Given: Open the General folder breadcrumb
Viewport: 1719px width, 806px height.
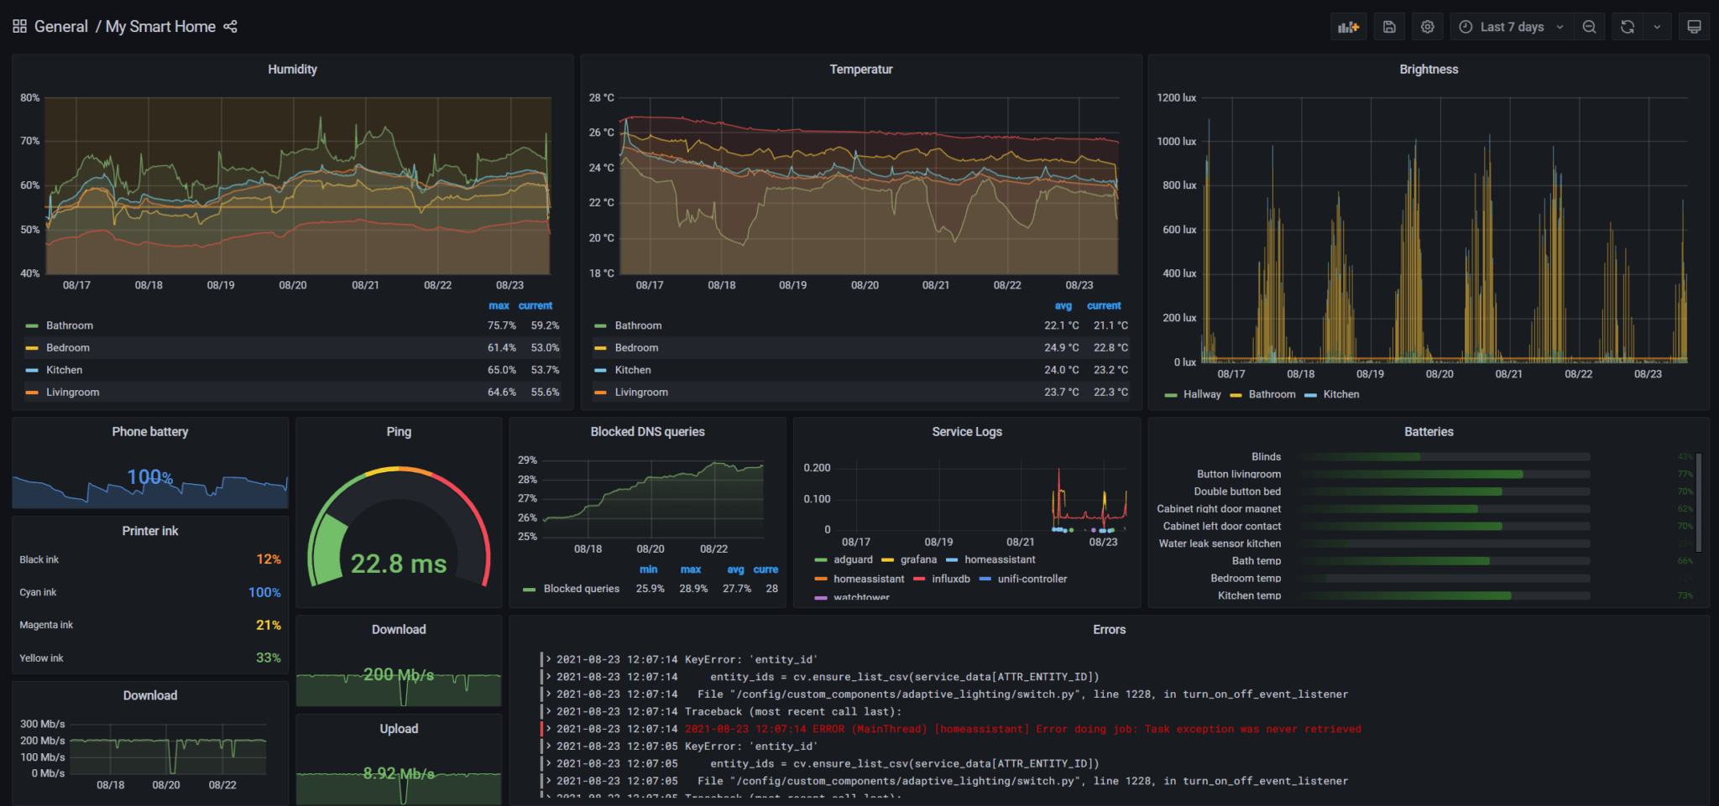Looking at the screenshot, I should pyautogui.click(x=60, y=26).
